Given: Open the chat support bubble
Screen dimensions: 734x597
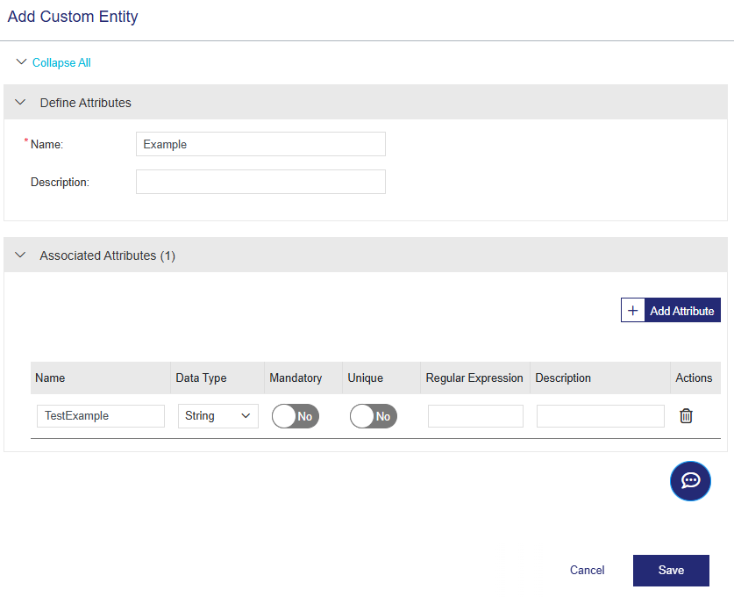Looking at the screenshot, I should [x=690, y=480].
